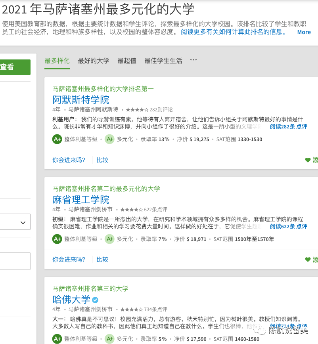Open the 哈佛大学 college page
318x344 pixels.
71,300
